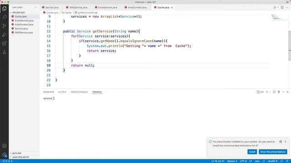Viewport: 291px width, 163px height.
Task: Maximize the panel with the chevron up
Action: (283, 92)
